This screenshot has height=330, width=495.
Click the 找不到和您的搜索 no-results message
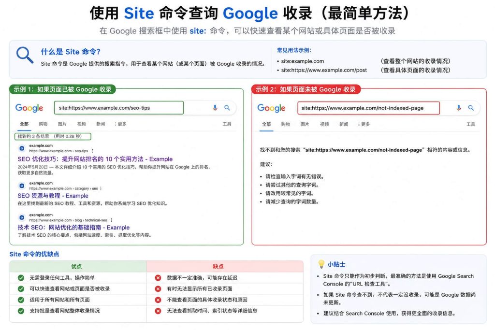(366, 150)
